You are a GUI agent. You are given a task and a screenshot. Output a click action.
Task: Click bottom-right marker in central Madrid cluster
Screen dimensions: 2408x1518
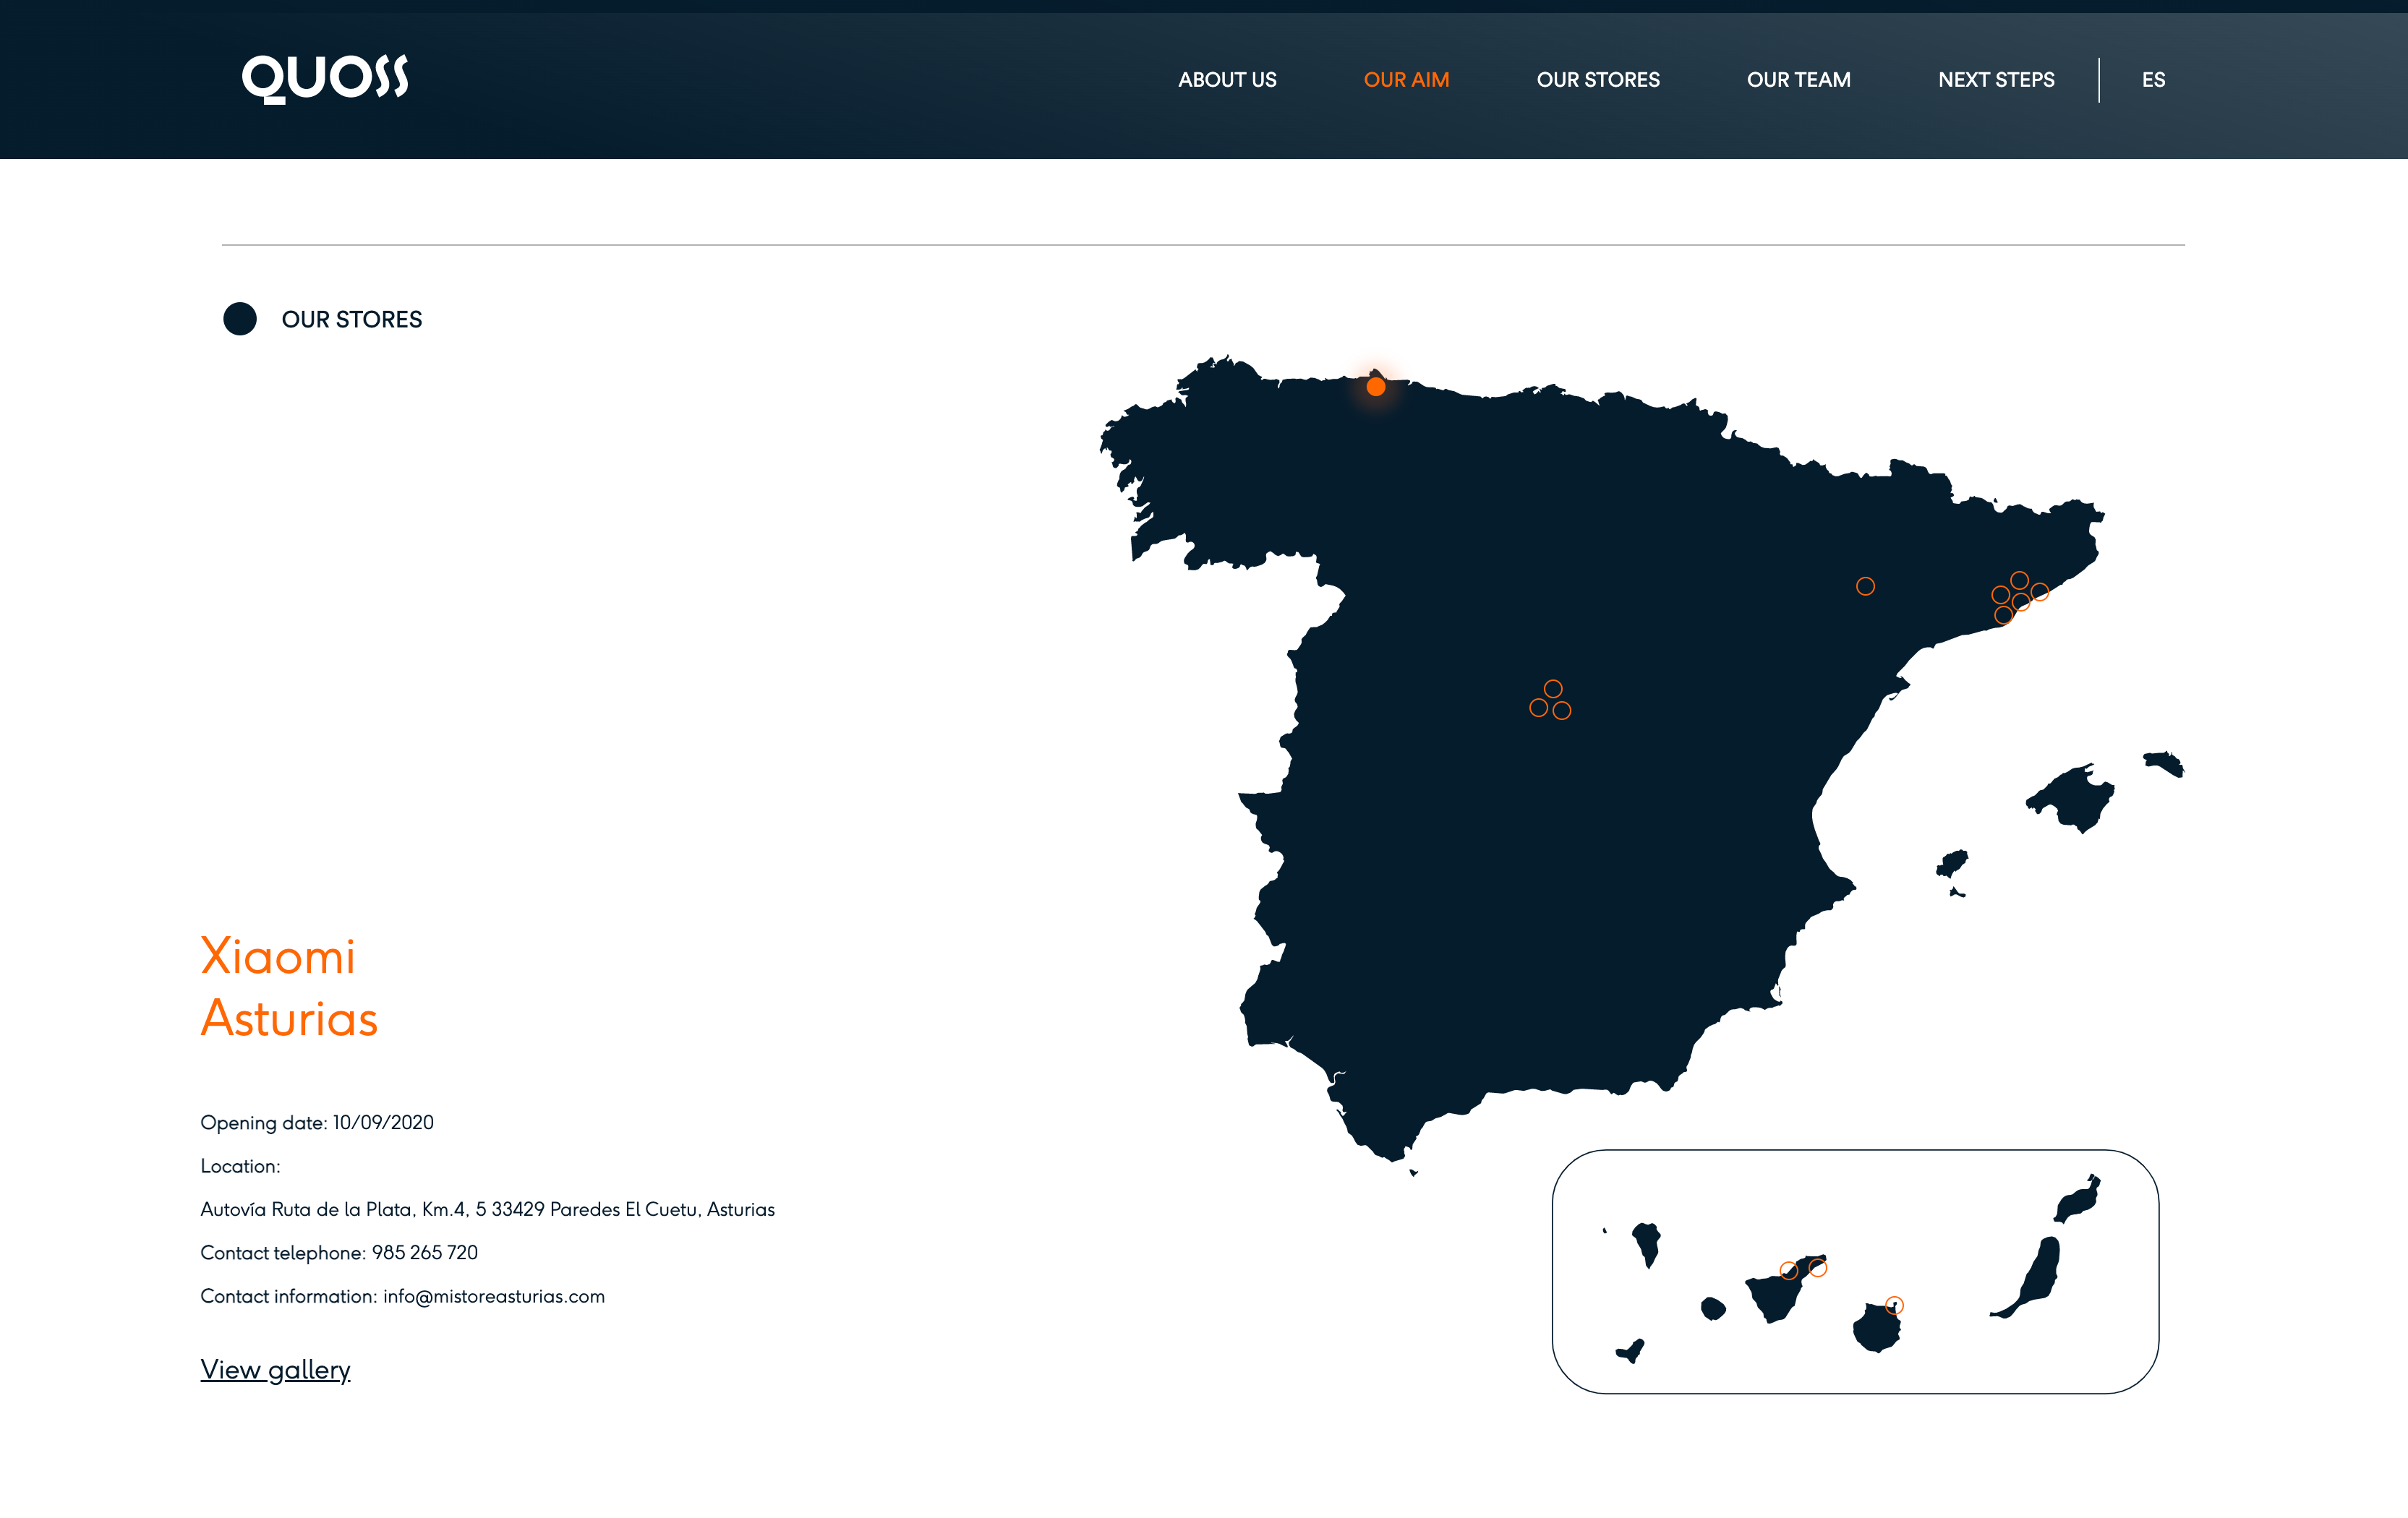click(x=1562, y=711)
